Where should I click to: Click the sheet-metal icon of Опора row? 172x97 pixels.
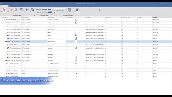click(8, 36)
